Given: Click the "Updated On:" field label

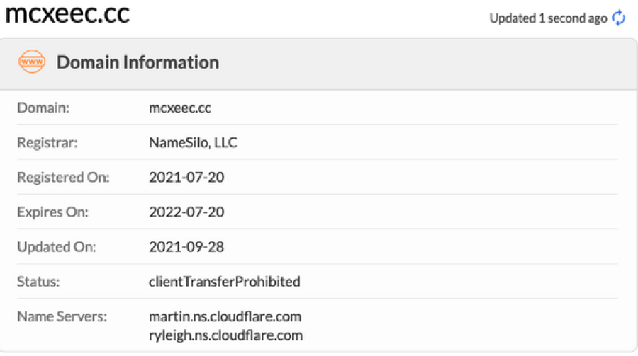Looking at the screenshot, I should coord(57,247).
